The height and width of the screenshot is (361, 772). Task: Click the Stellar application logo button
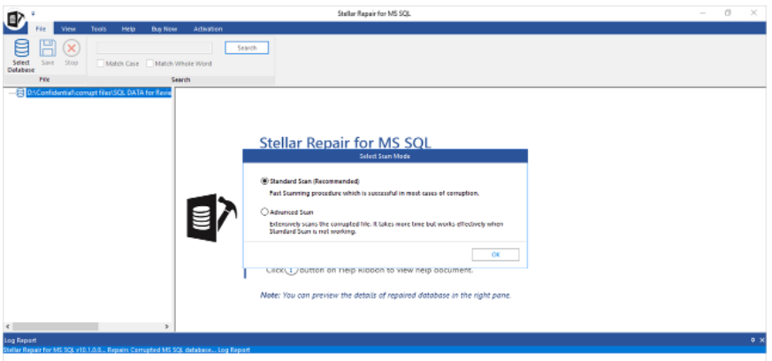click(16, 19)
